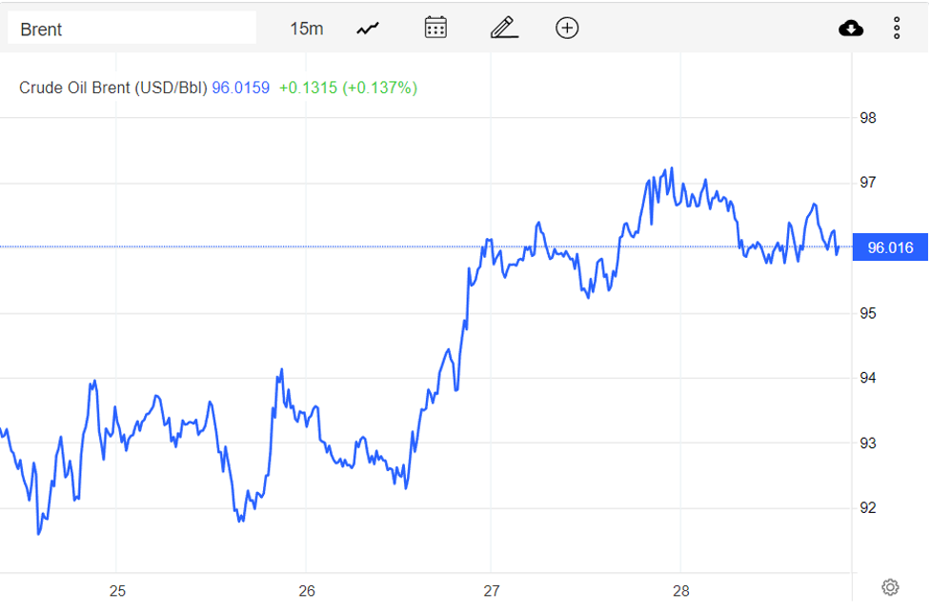
Task: Select date 28 on the time axis
Action: click(680, 590)
